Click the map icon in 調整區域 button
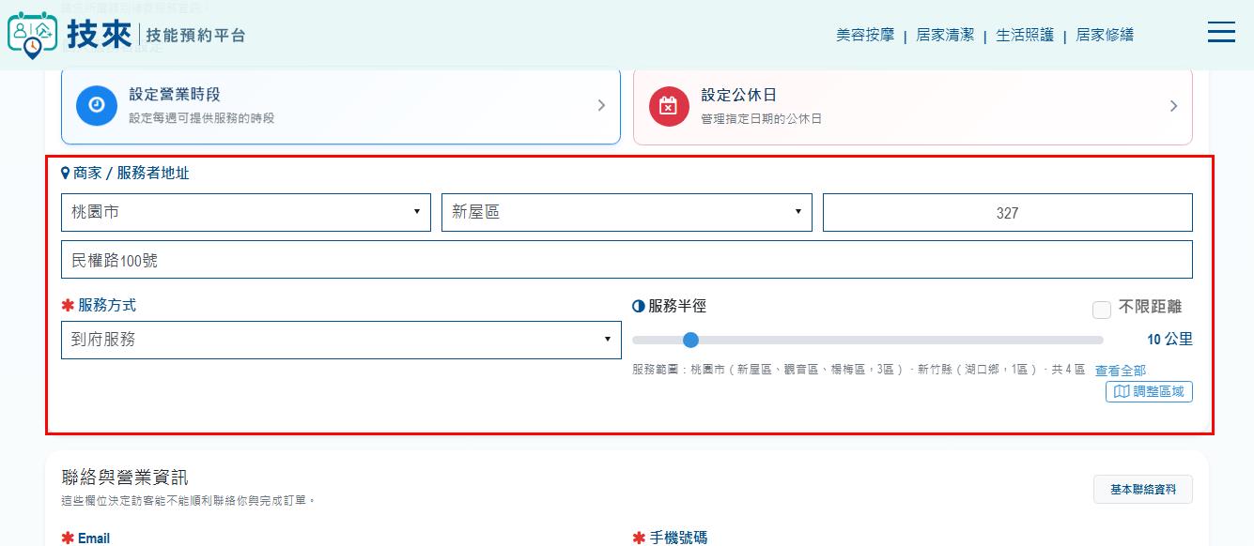Image resolution: width=1254 pixels, height=546 pixels. click(x=1121, y=391)
